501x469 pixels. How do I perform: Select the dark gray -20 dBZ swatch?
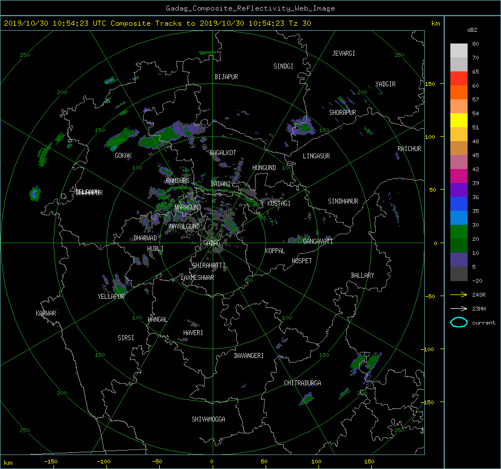[459, 274]
